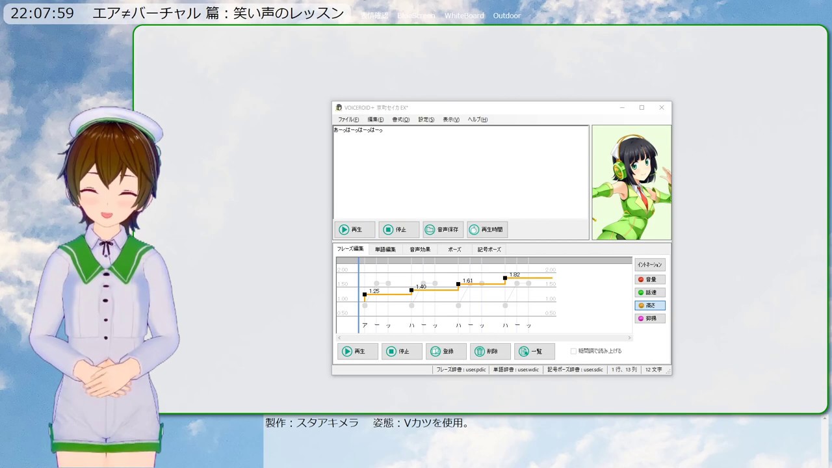Image resolution: width=832 pixels, height=468 pixels.
Task: Check the duration with 再生時間
Action: click(x=487, y=229)
